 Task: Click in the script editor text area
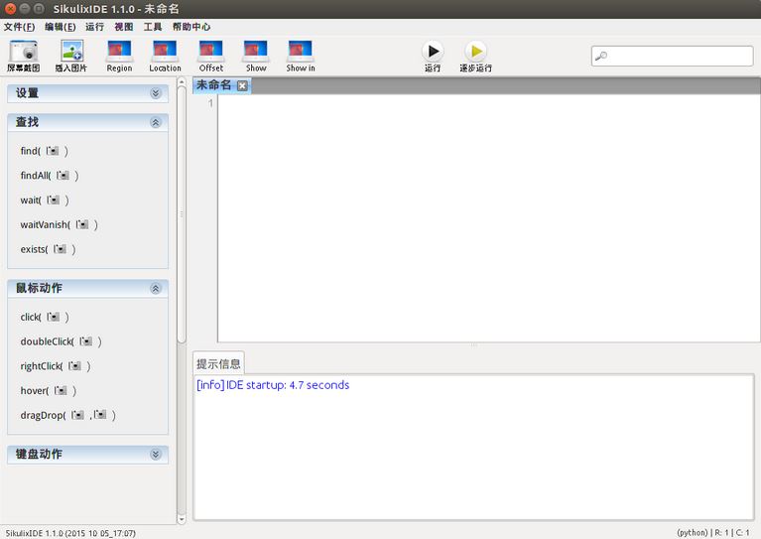coord(489,218)
